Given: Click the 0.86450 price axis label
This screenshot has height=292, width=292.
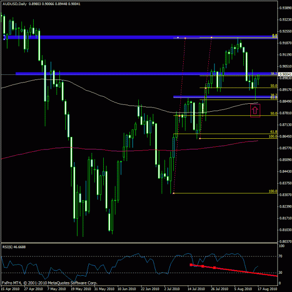Looking at the screenshot, I should coord(285,136).
